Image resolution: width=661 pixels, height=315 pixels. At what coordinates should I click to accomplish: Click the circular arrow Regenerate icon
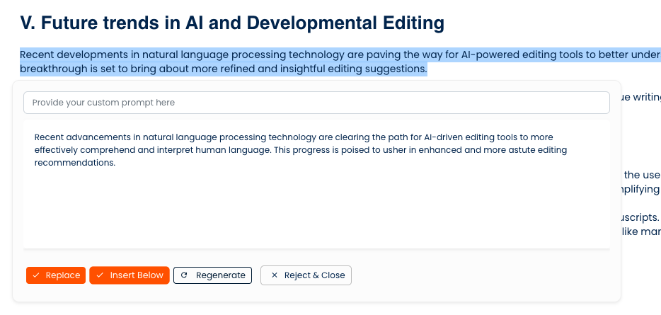(184, 275)
